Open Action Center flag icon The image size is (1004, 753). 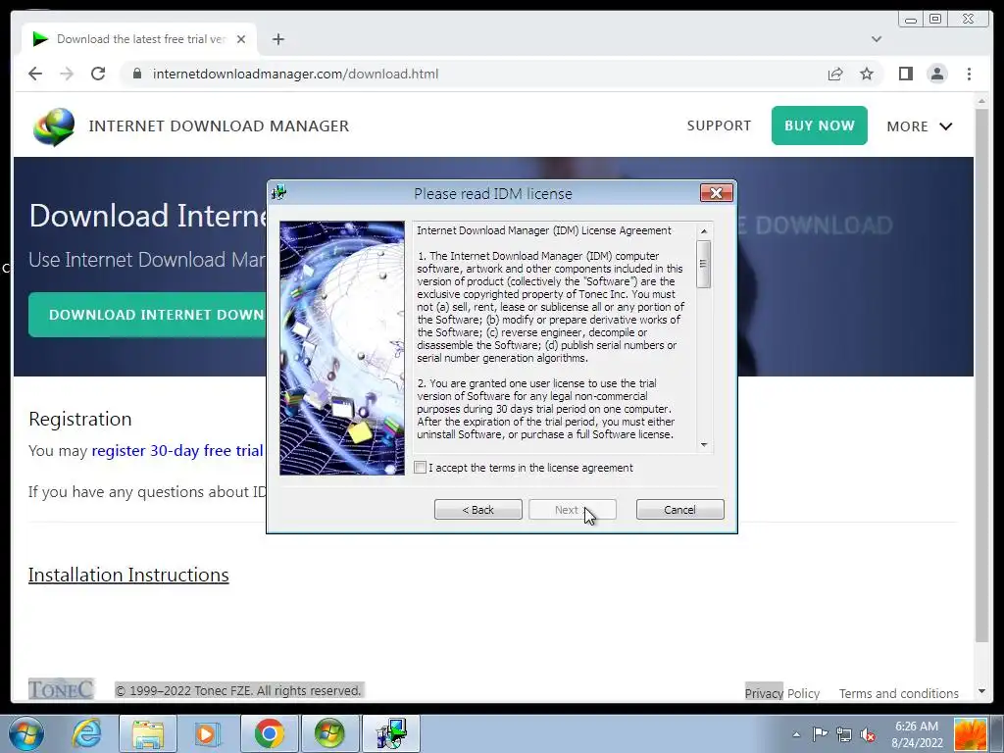pyautogui.click(x=820, y=733)
